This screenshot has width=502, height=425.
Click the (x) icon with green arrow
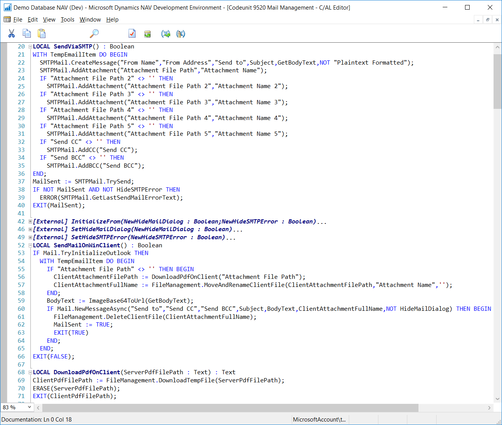166,34
